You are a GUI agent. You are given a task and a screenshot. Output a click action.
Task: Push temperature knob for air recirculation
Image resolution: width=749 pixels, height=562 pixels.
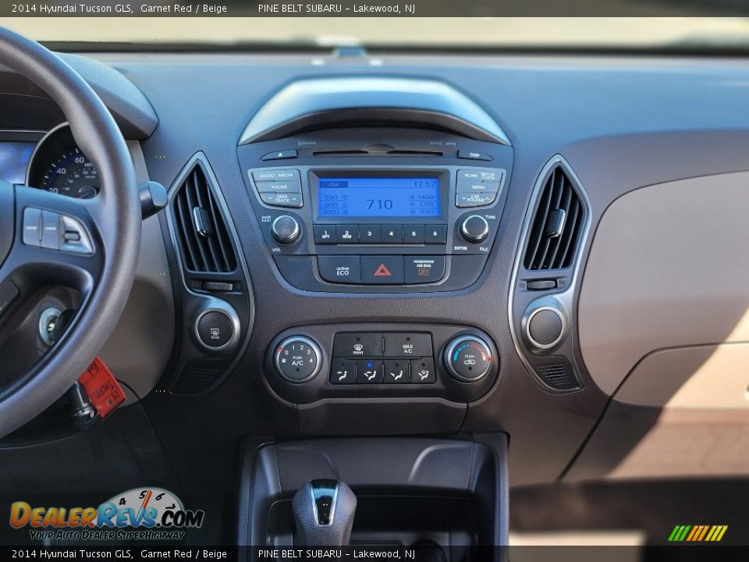click(x=469, y=359)
